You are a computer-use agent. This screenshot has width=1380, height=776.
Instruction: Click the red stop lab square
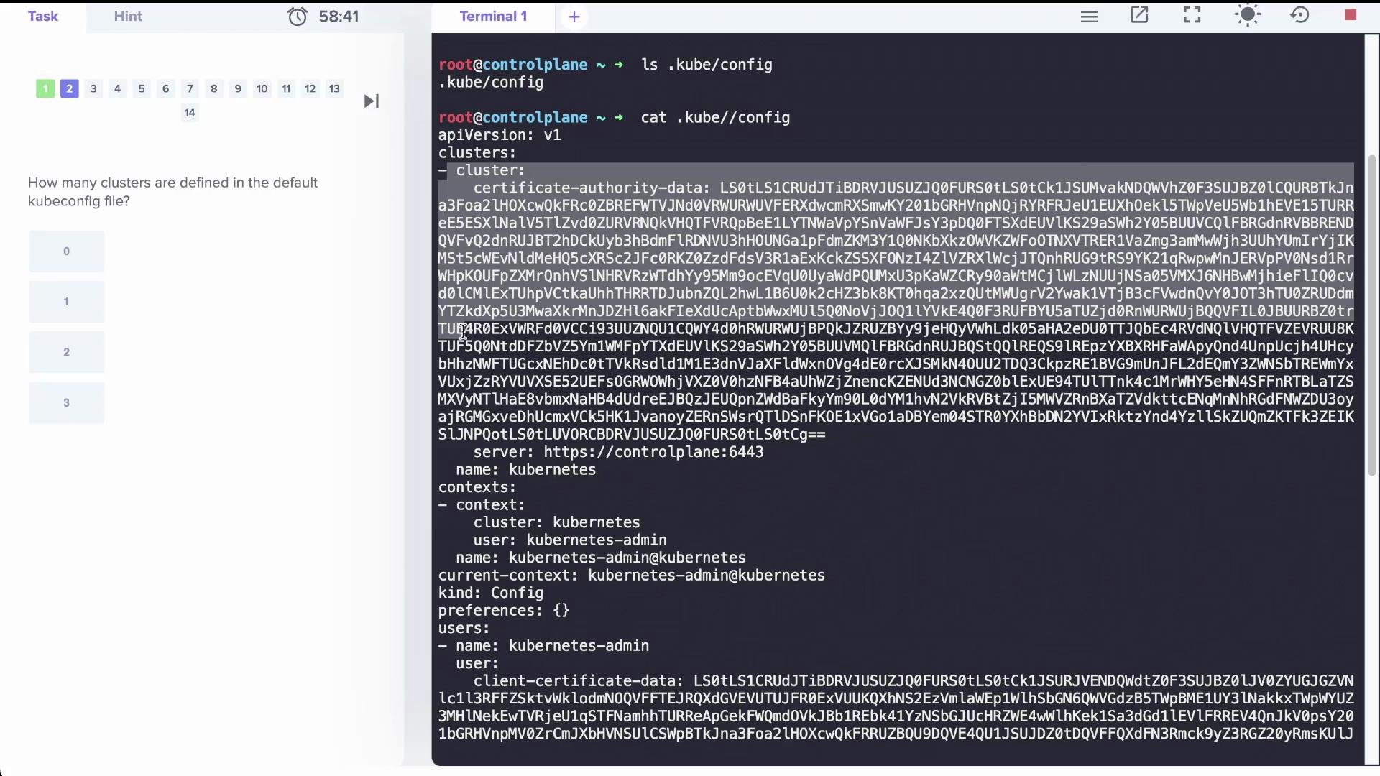1351,15
